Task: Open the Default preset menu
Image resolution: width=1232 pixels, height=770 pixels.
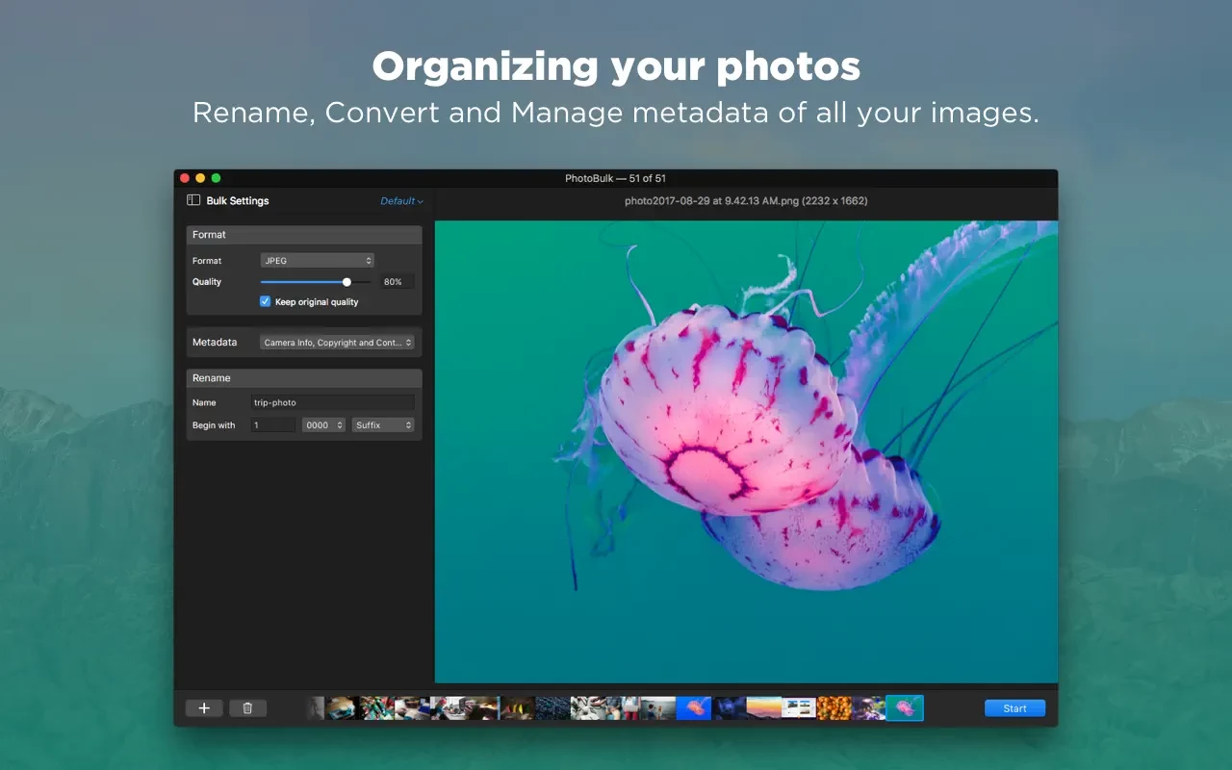Action: coord(401,201)
